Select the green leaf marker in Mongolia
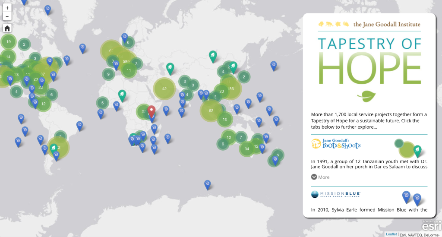The image size is (442, 237). [x=213, y=57]
